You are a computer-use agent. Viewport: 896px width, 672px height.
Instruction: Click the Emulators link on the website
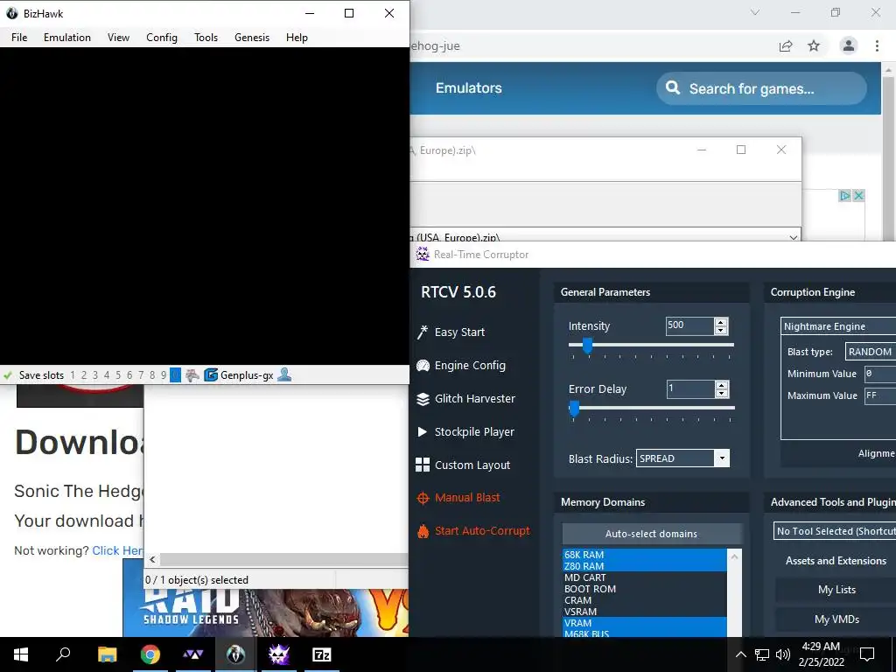pos(469,88)
